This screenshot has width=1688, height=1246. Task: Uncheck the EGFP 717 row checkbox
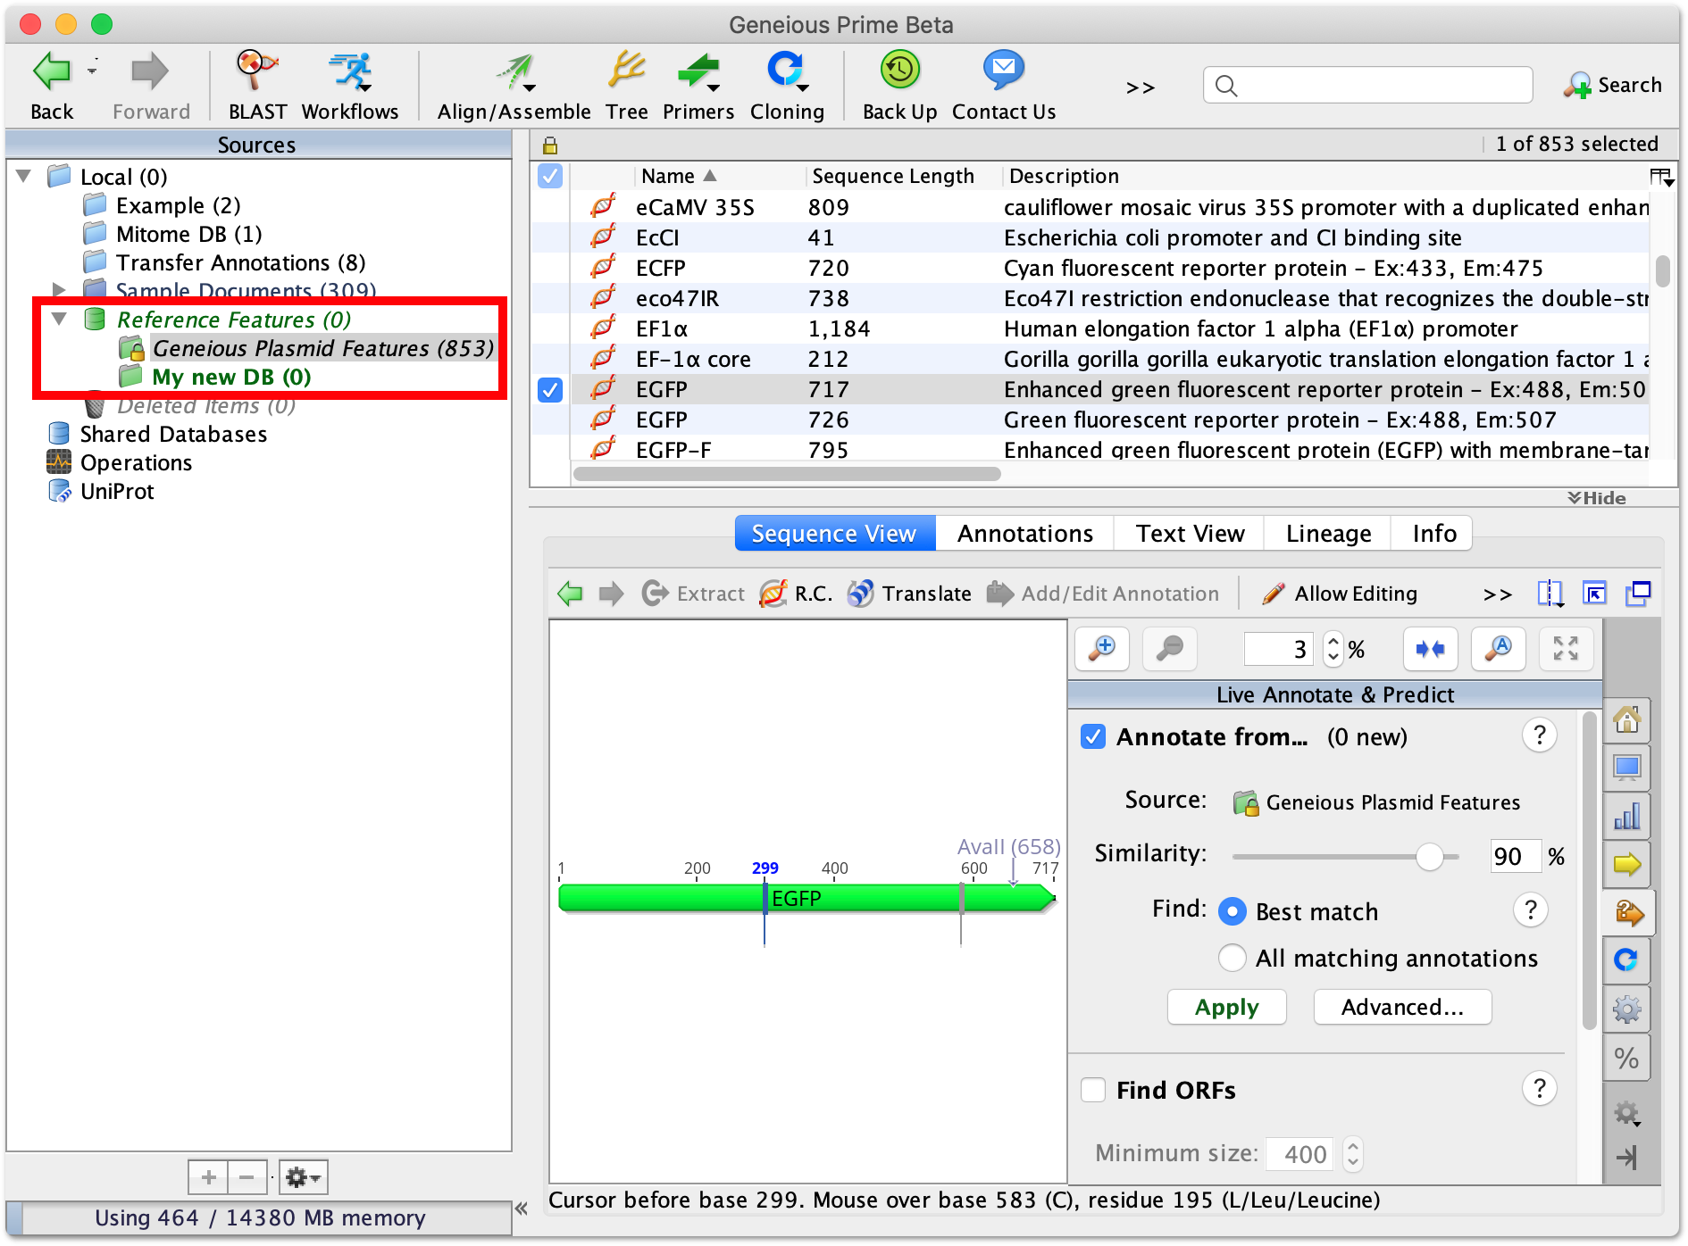550,390
